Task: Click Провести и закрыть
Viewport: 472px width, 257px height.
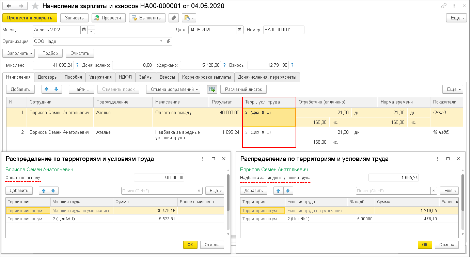Action: click(30, 18)
